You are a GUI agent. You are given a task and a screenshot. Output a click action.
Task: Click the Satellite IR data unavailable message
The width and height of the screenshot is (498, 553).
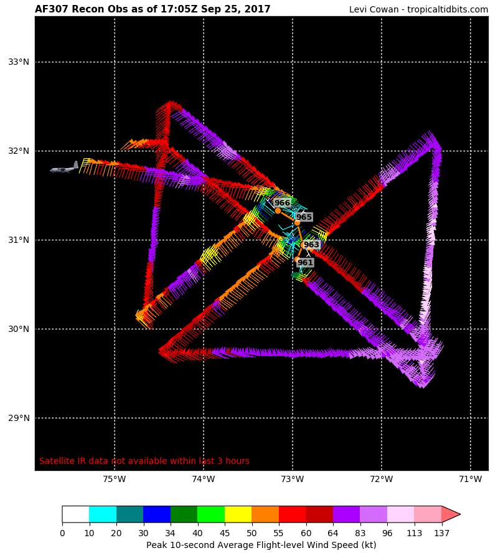[144, 461]
